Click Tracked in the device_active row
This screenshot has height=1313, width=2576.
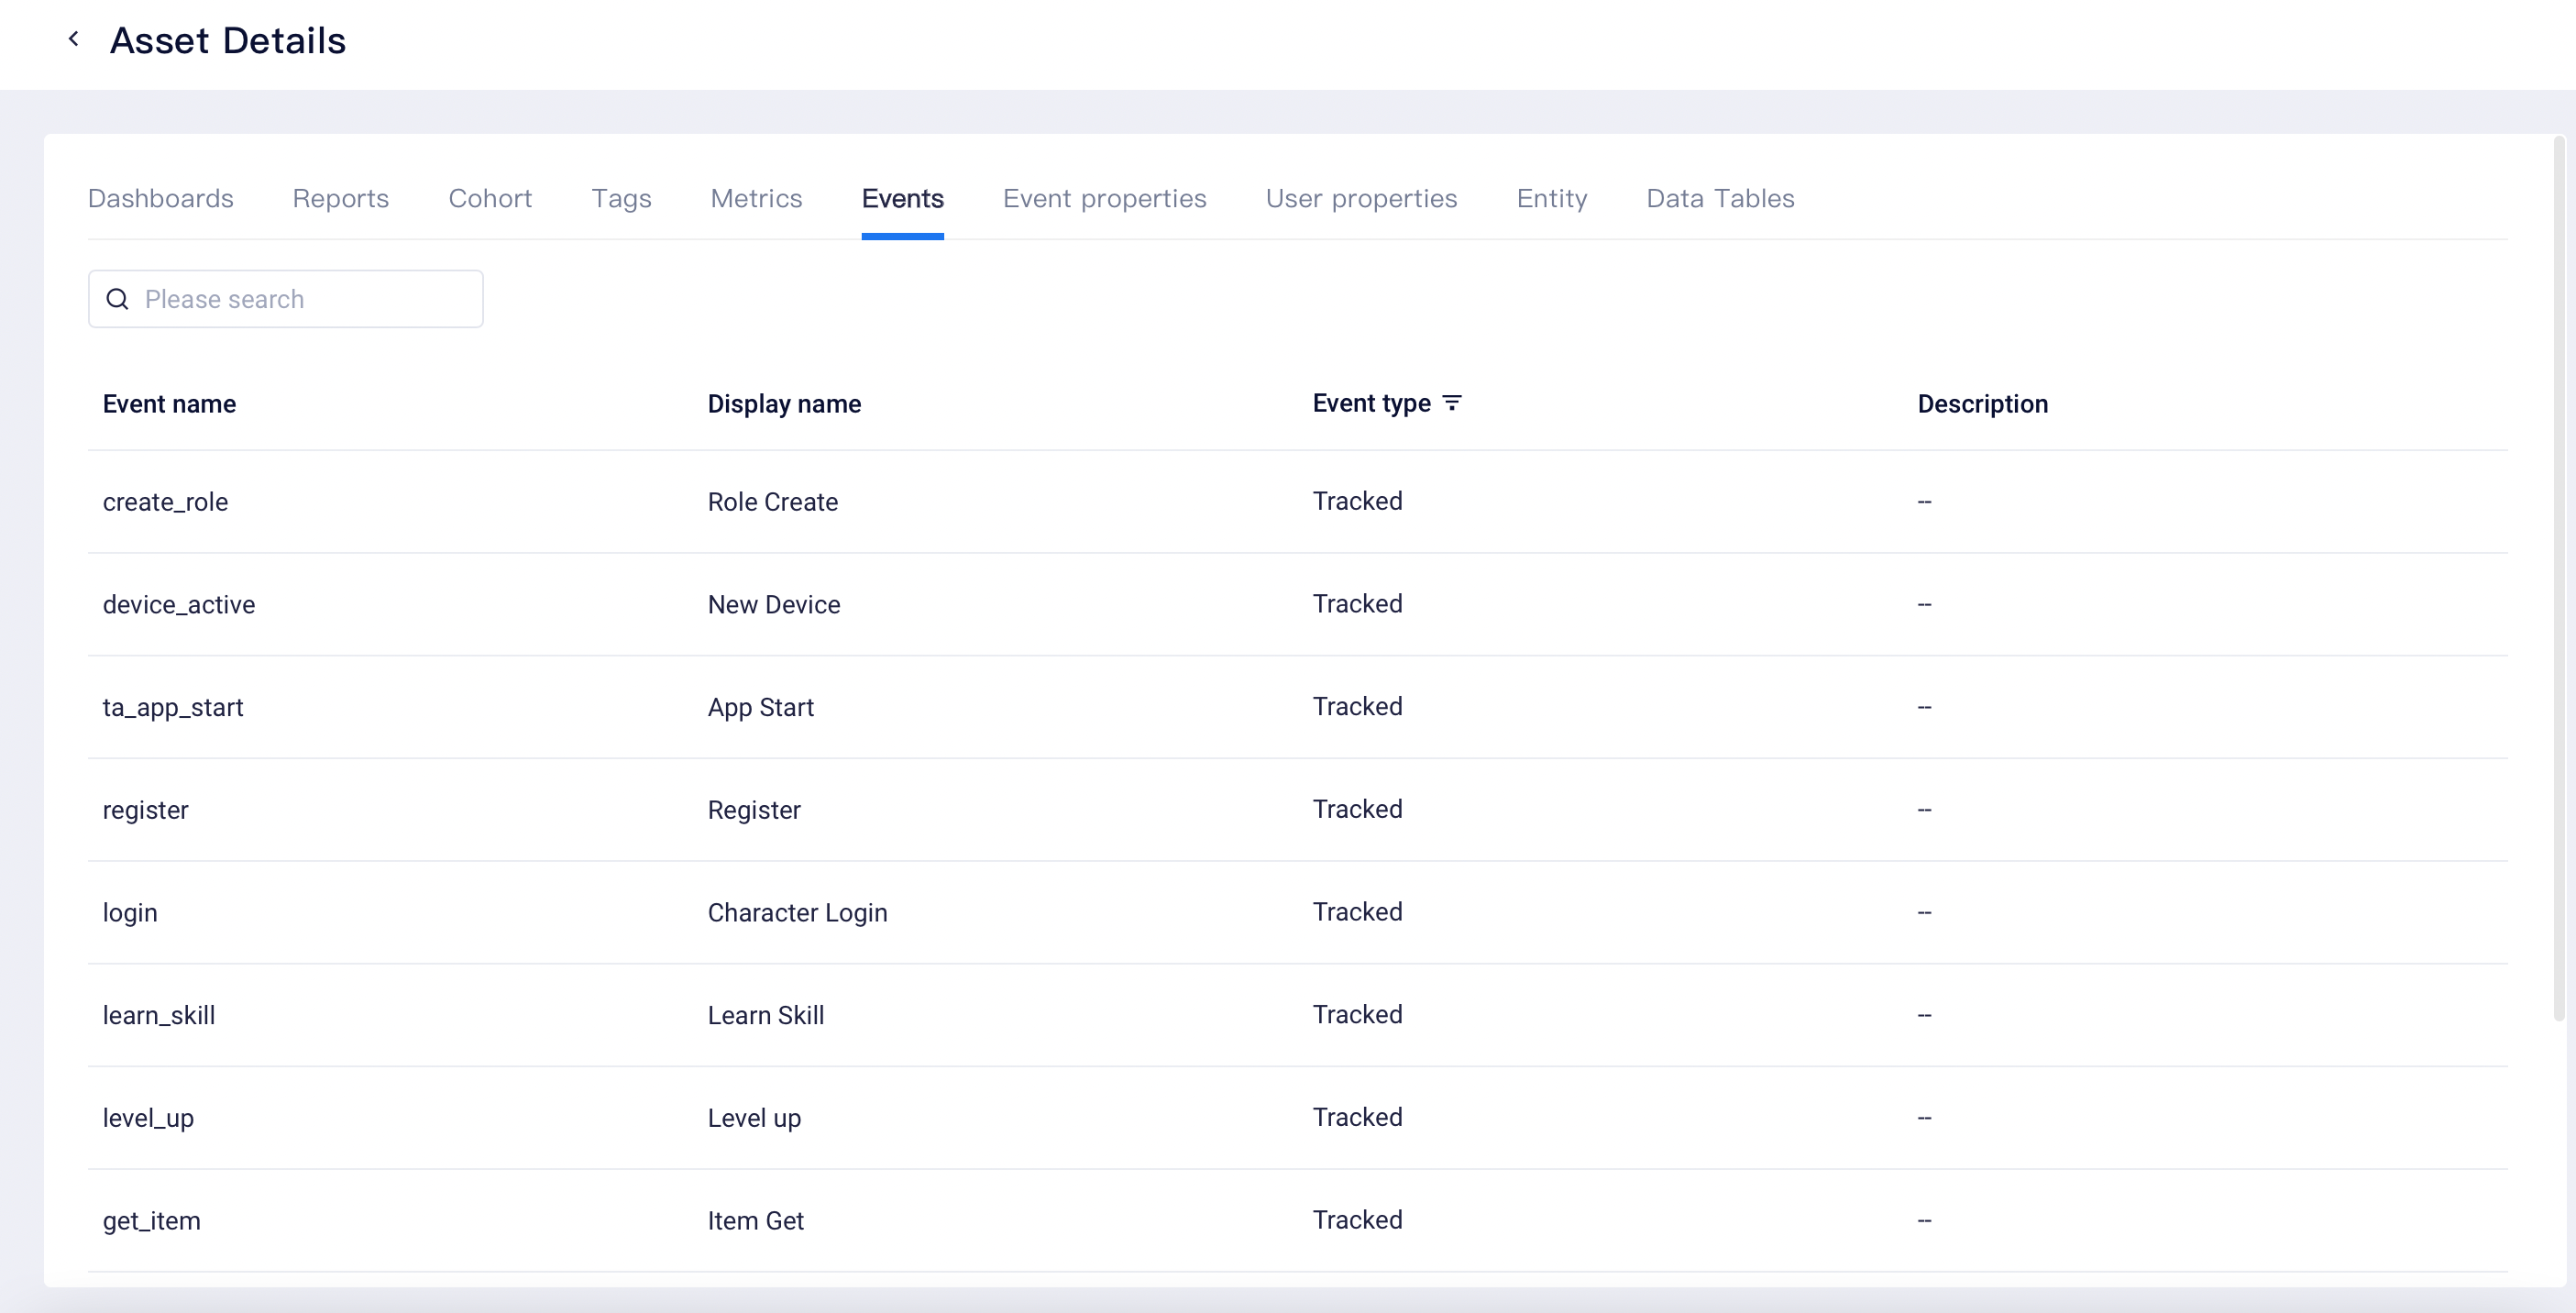tap(1358, 604)
